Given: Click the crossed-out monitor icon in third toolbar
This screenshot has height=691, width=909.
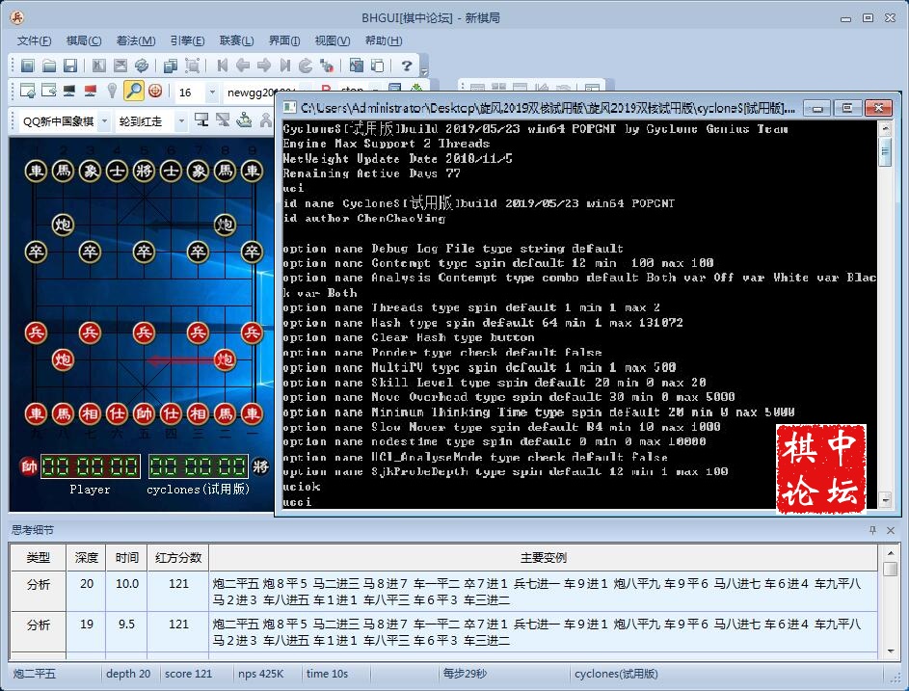Looking at the screenshot, I should tap(223, 120).
